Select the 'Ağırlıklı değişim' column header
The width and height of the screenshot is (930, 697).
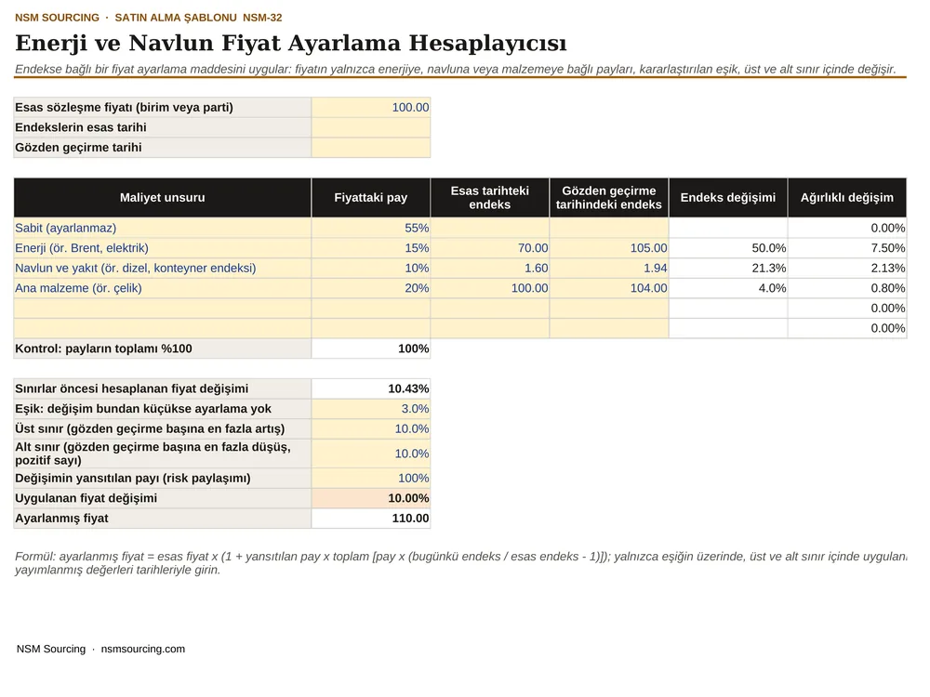847,197
